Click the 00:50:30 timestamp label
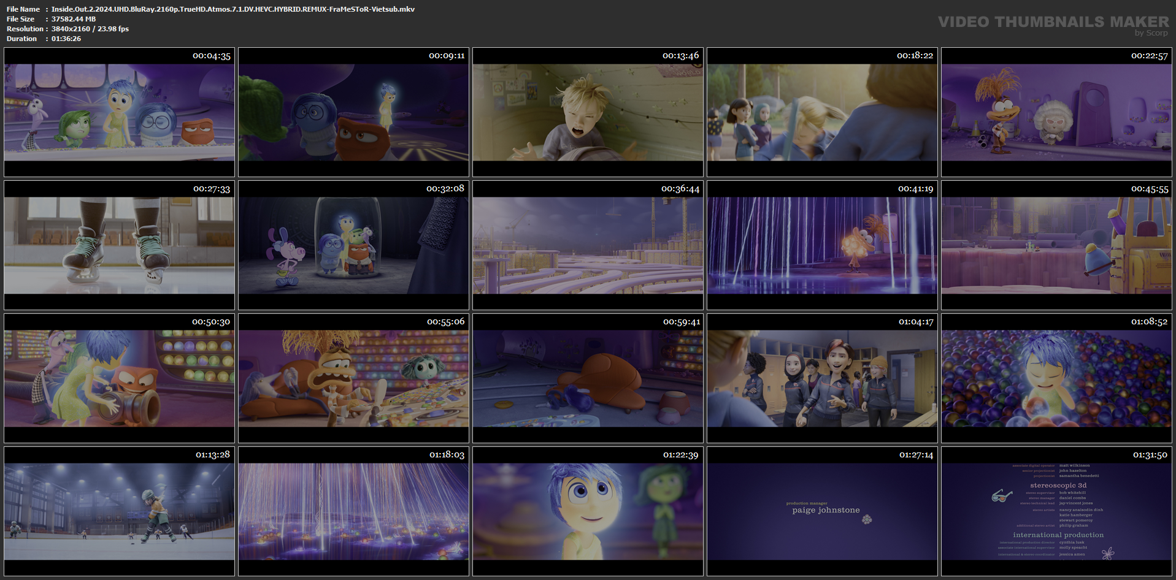The width and height of the screenshot is (1176, 580). (x=211, y=322)
